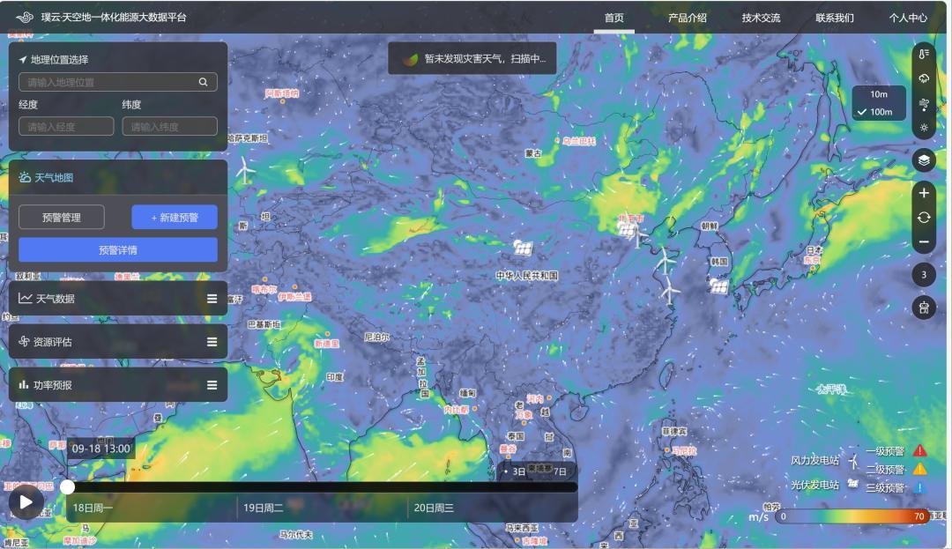Click the refresh map icon
This screenshot has height=549, width=952.
click(x=924, y=218)
